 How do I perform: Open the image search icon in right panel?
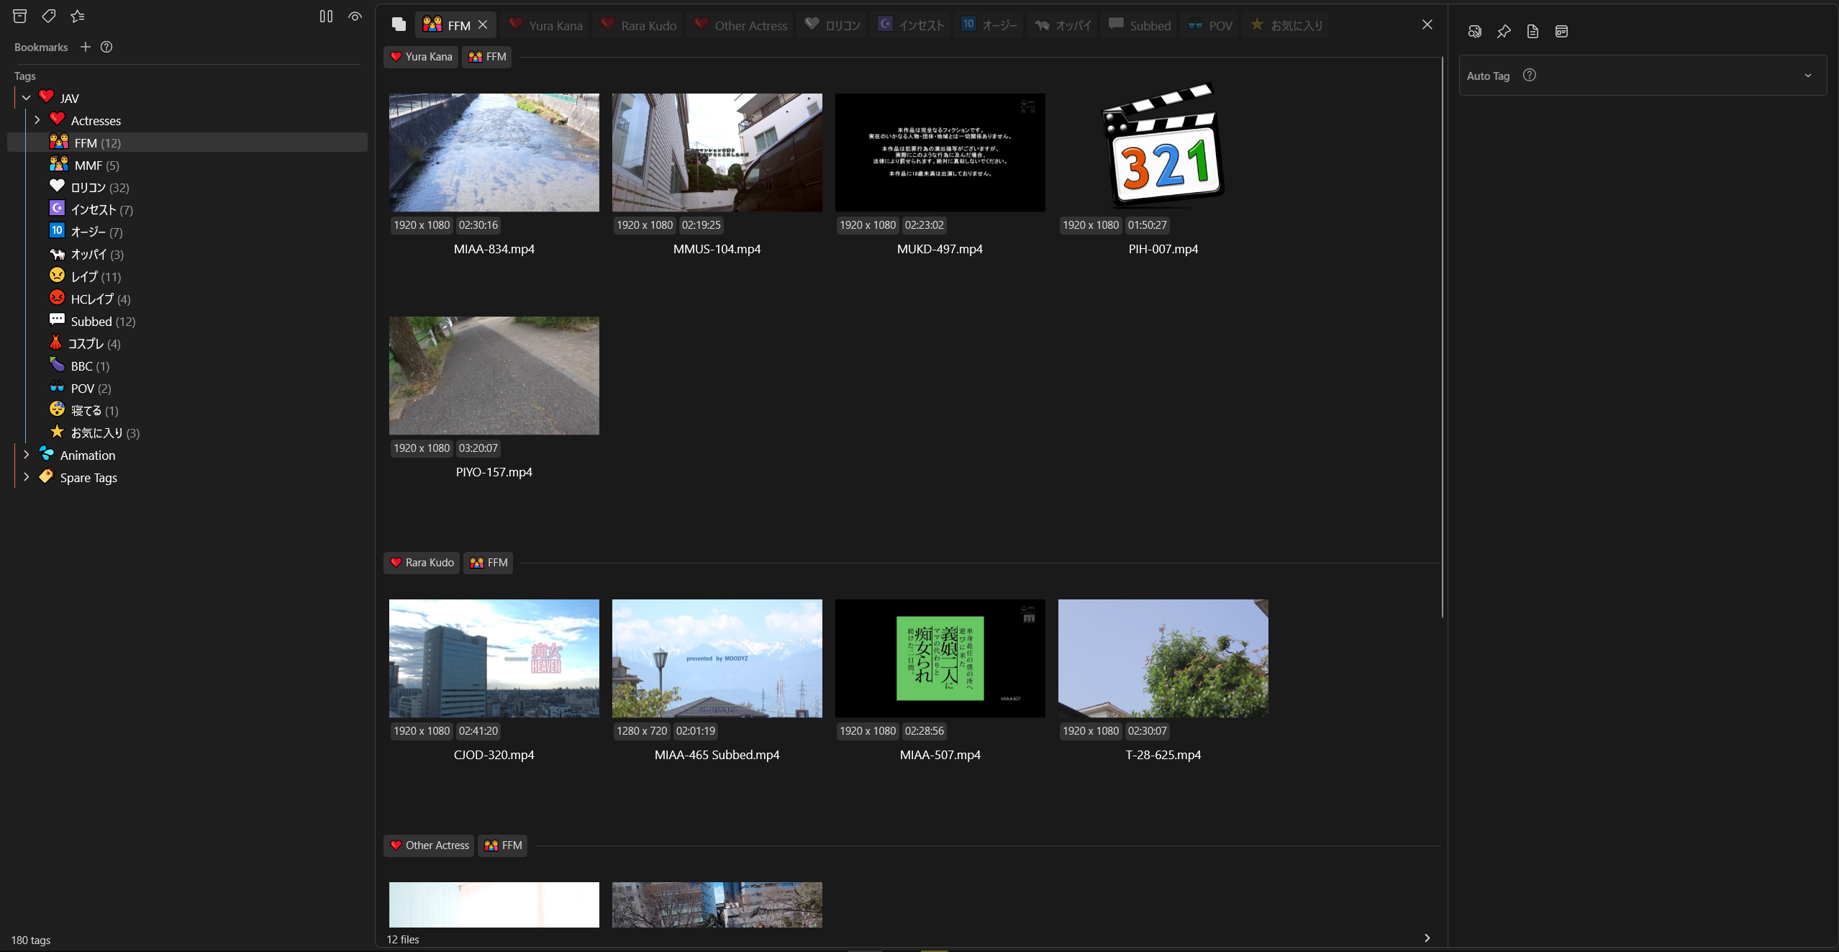pos(1475,31)
